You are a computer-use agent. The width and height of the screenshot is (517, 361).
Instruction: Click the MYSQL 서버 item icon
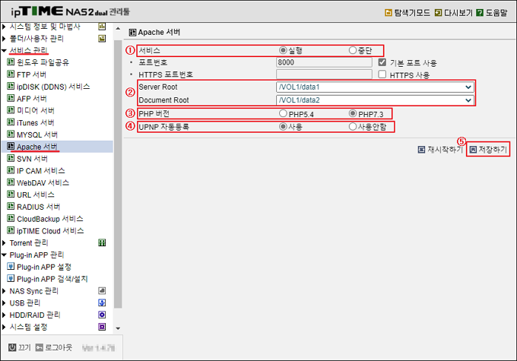(x=11, y=135)
